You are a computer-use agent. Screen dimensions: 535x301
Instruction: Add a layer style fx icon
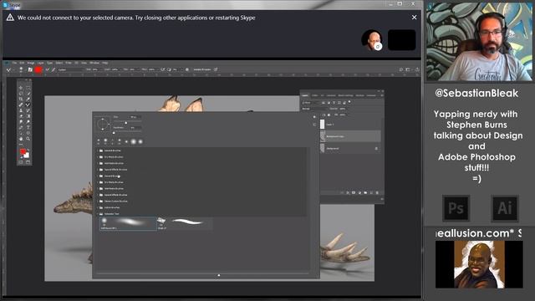pos(348,193)
